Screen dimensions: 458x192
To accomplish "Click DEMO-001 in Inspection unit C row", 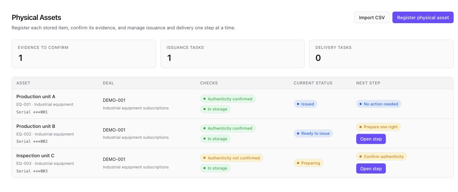I will 114,159.
